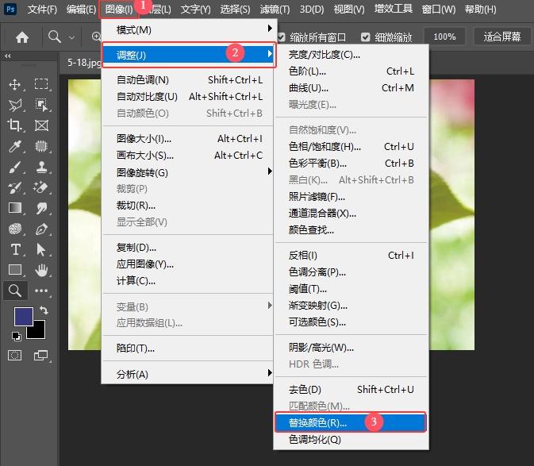Click the 适合屏幕 button
The image size is (534, 466).
[x=502, y=37]
